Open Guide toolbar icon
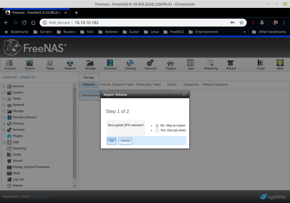 click(x=261, y=65)
